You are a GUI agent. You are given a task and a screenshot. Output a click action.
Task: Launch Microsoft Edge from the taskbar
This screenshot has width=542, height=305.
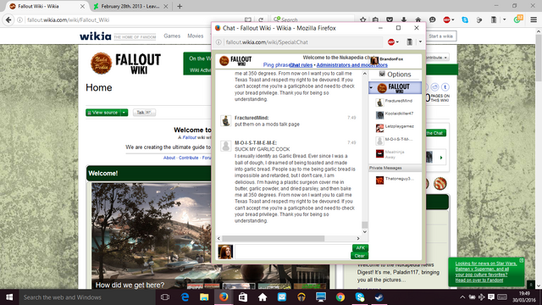coord(185,297)
